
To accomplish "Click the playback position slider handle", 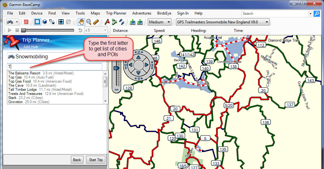I will click(x=23, y=30).
